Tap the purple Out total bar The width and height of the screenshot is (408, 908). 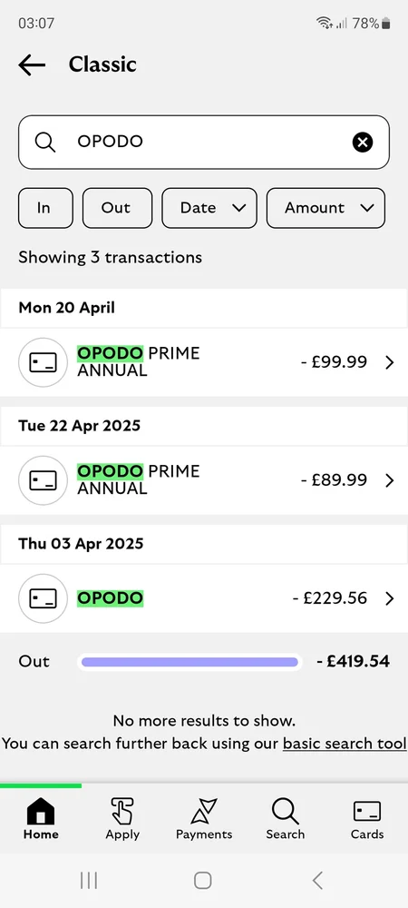[189, 662]
